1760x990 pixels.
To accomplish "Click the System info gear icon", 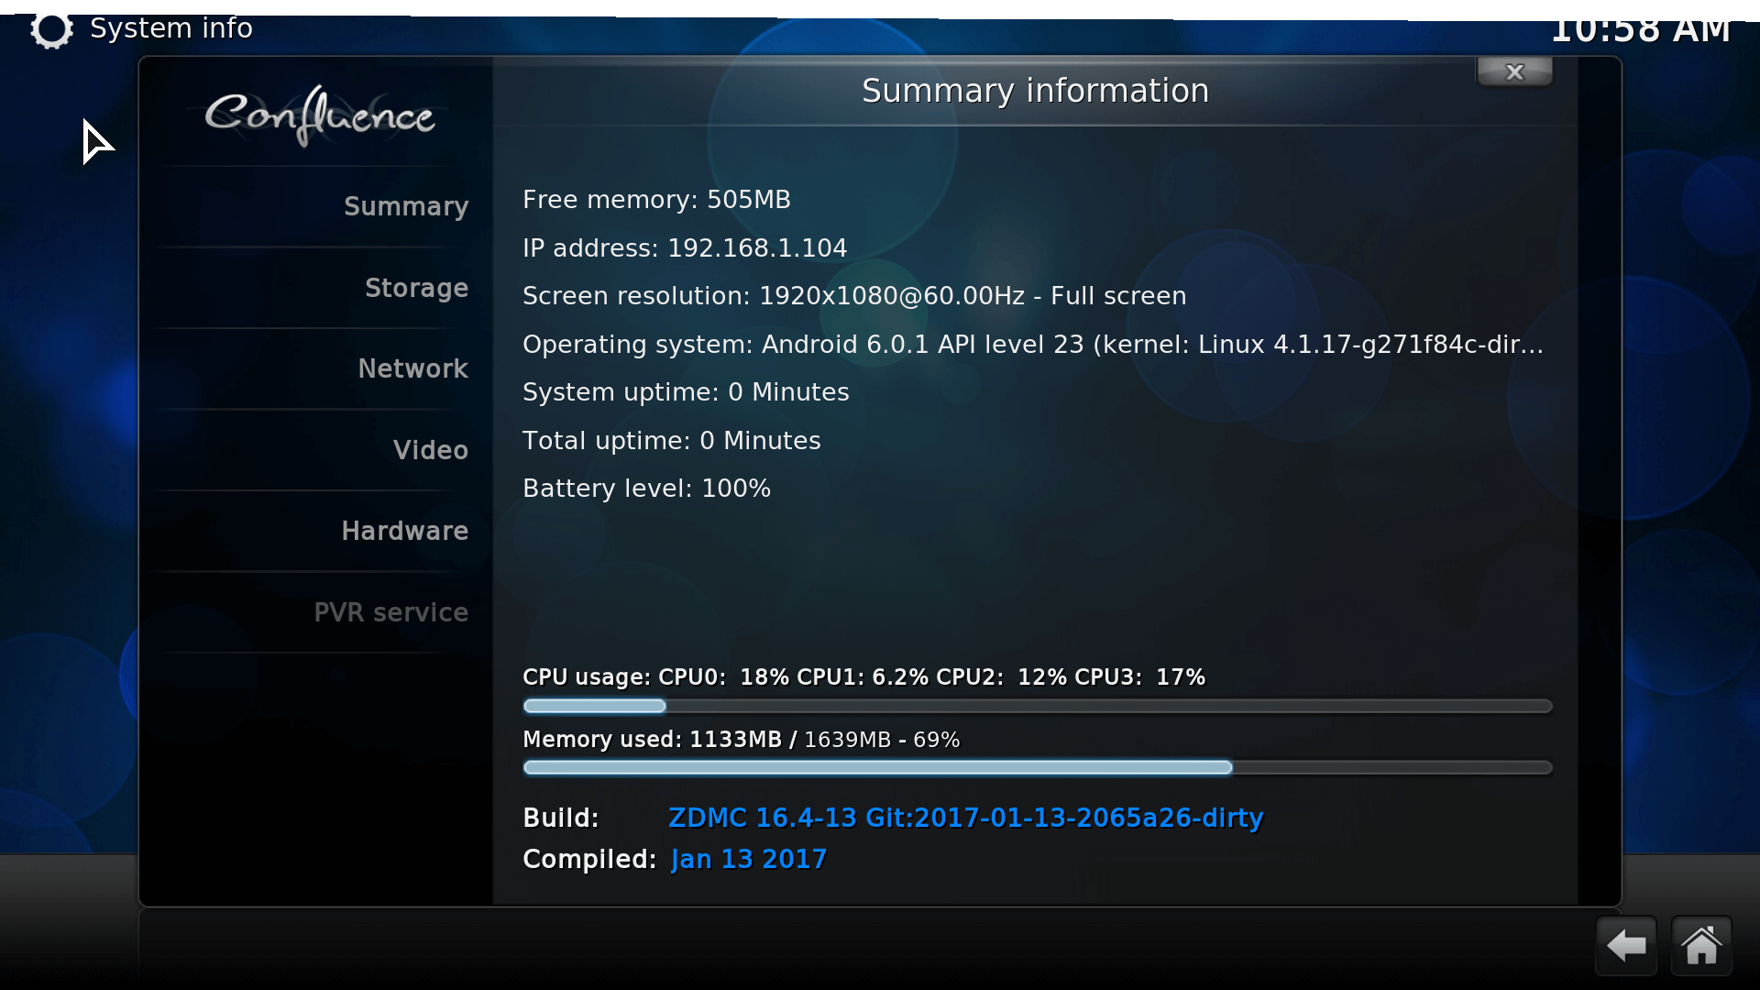I will click(51, 29).
